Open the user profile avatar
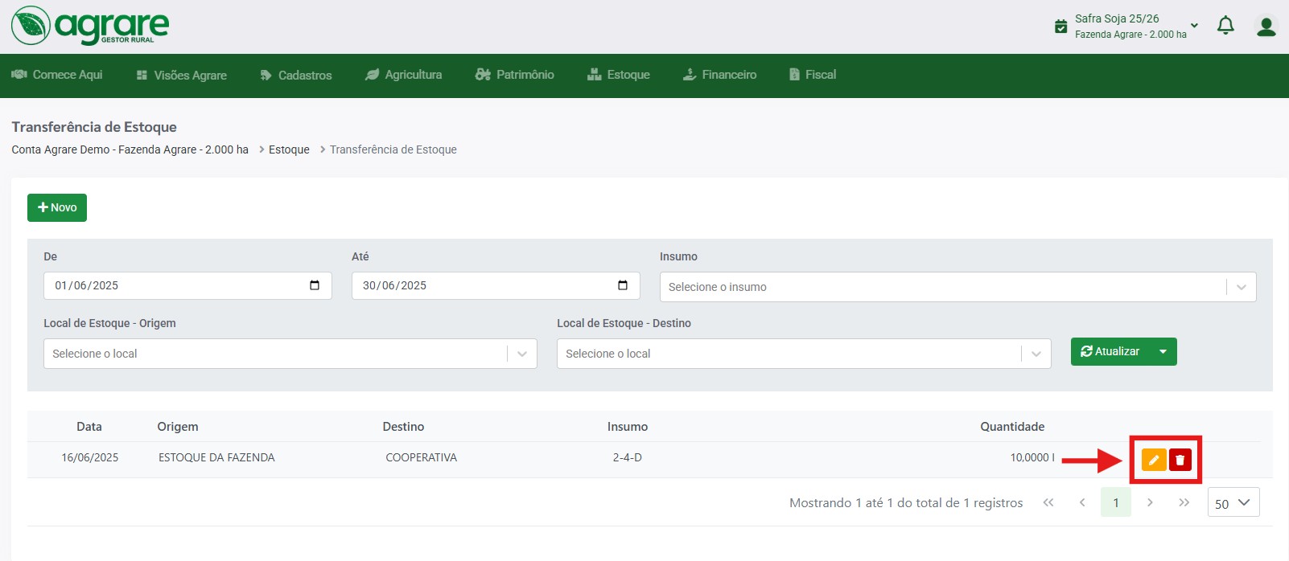Image resolution: width=1289 pixels, height=561 pixels. tap(1266, 27)
